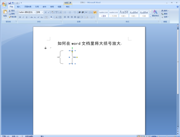Click the Office round logo button
The width and height of the screenshot is (180, 137).
click(x=4, y=5)
